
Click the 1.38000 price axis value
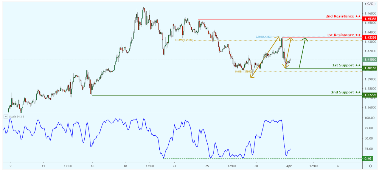point(370,89)
